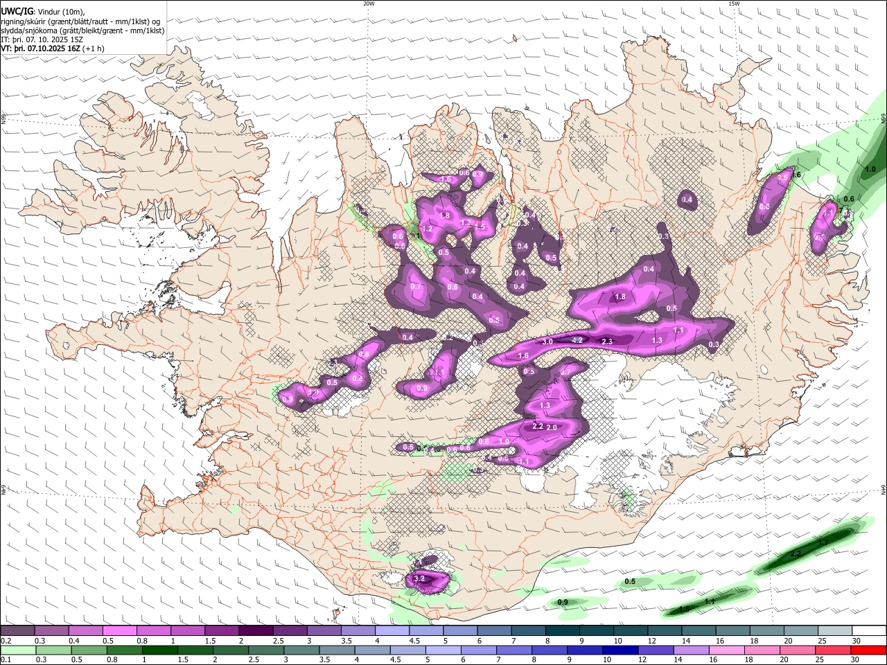This screenshot has width=887, height=665.
Task: Click the 'slydda/snjókoma' legend description line
Action: (x=83, y=30)
